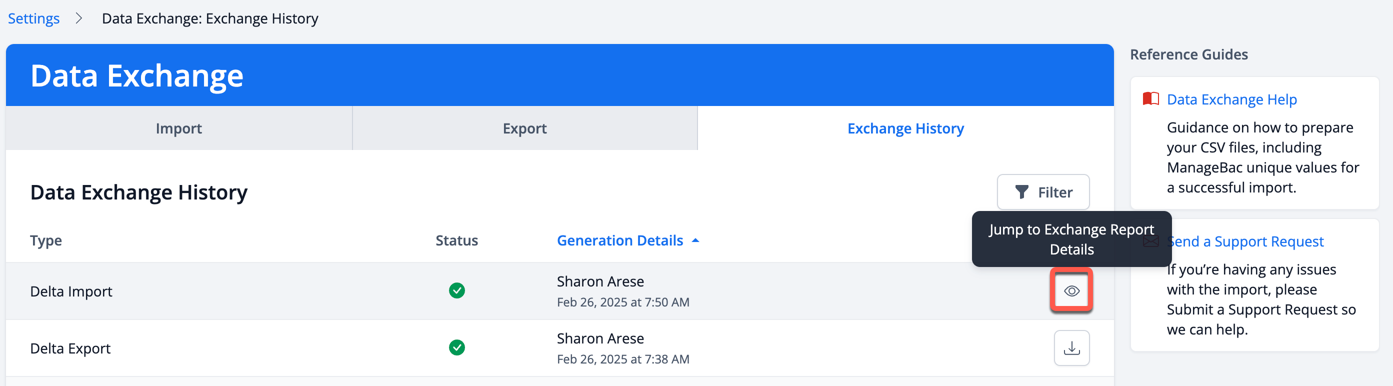Screen dimensions: 1393x386
Task: Open the Filter options
Action: (1043, 192)
